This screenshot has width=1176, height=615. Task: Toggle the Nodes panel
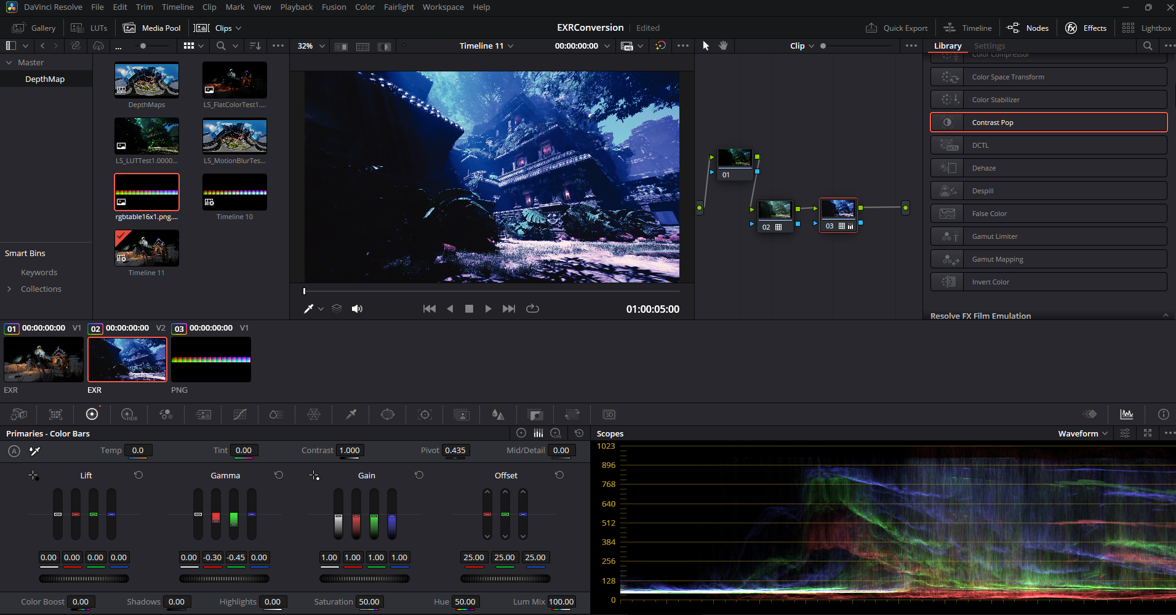[1028, 28]
